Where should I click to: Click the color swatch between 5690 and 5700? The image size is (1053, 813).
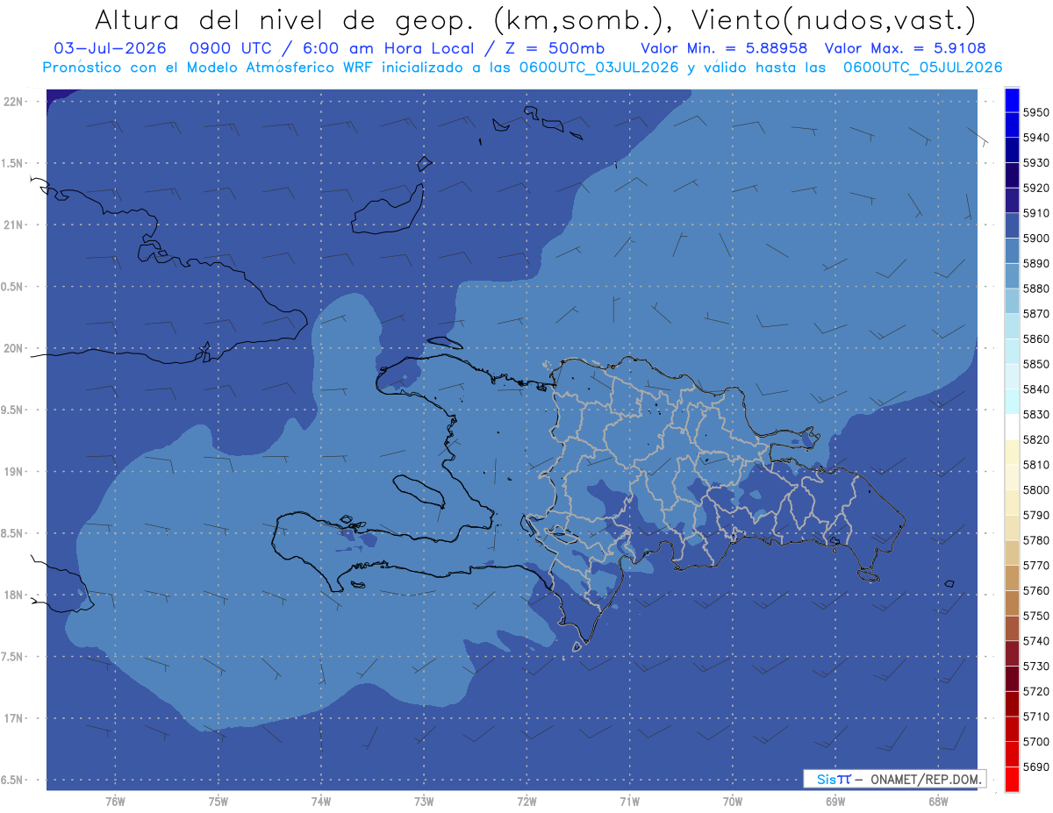1011,754
